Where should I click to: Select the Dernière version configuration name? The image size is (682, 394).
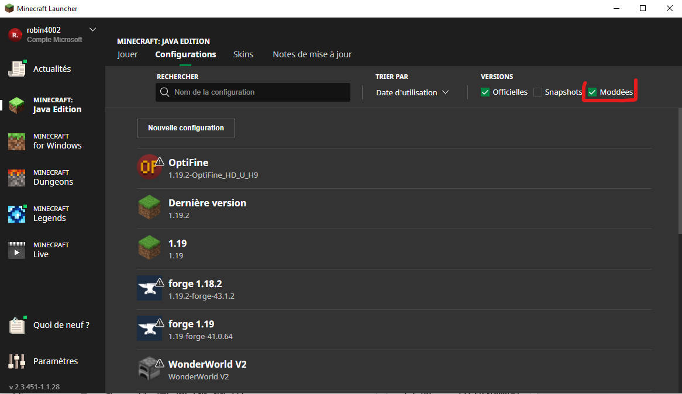coord(208,203)
